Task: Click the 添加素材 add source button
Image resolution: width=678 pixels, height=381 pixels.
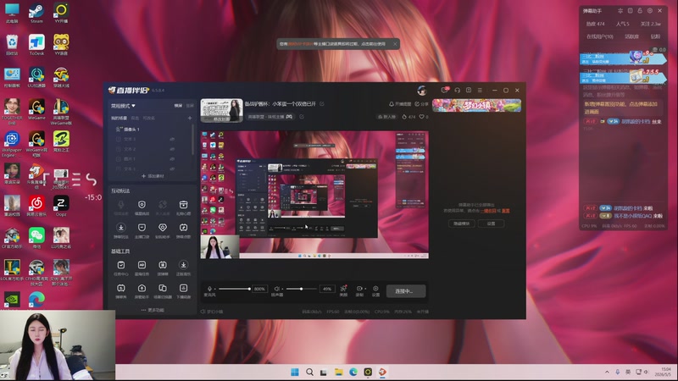Action: pos(153,176)
